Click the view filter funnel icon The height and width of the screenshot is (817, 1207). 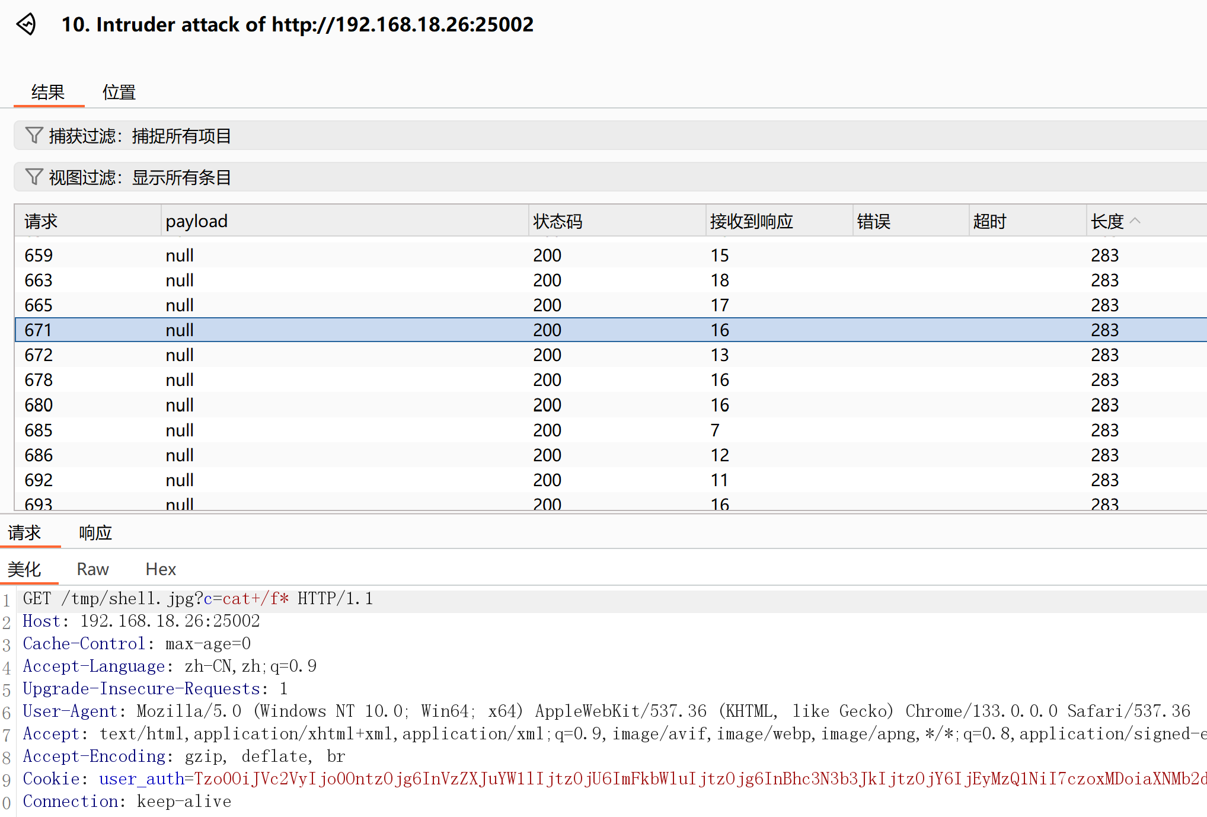click(34, 177)
